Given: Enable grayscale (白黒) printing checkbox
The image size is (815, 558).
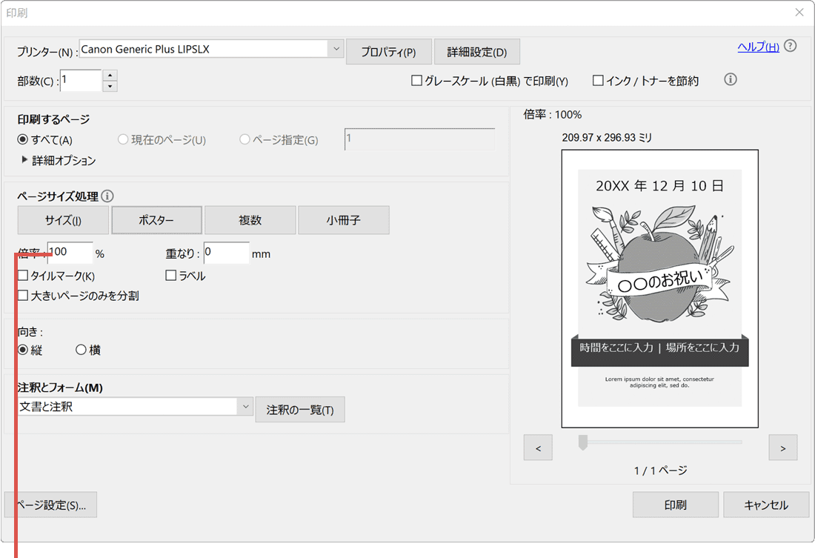Looking at the screenshot, I should click(x=416, y=82).
